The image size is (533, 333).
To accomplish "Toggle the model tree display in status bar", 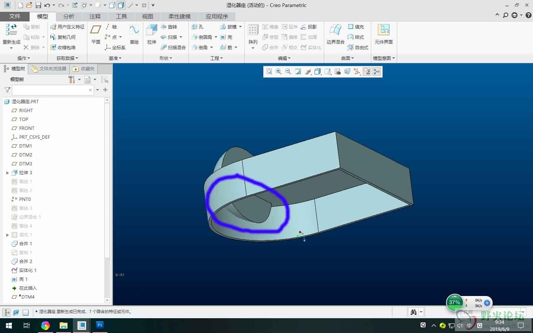I will click(x=7, y=312).
